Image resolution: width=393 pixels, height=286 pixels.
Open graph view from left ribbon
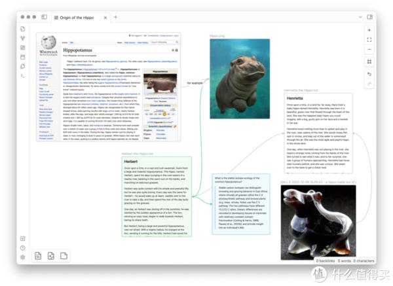[22, 39]
